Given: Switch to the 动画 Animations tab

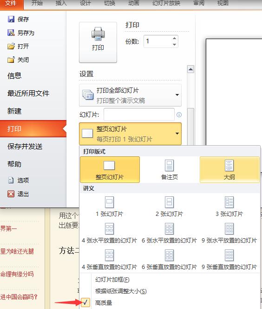Looking at the screenshot, I should pos(134,3).
